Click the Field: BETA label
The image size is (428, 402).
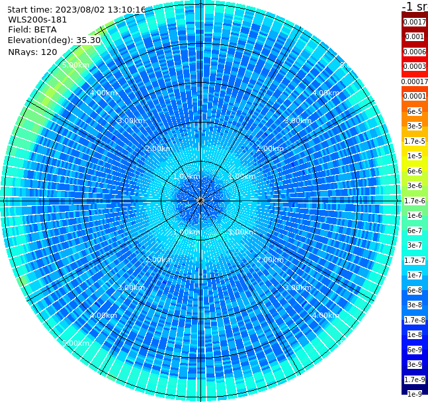click(32, 30)
